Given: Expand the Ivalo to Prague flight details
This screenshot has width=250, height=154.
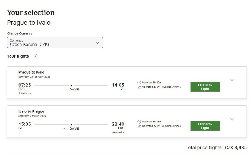Looking at the screenshot, I should (232, 119).
